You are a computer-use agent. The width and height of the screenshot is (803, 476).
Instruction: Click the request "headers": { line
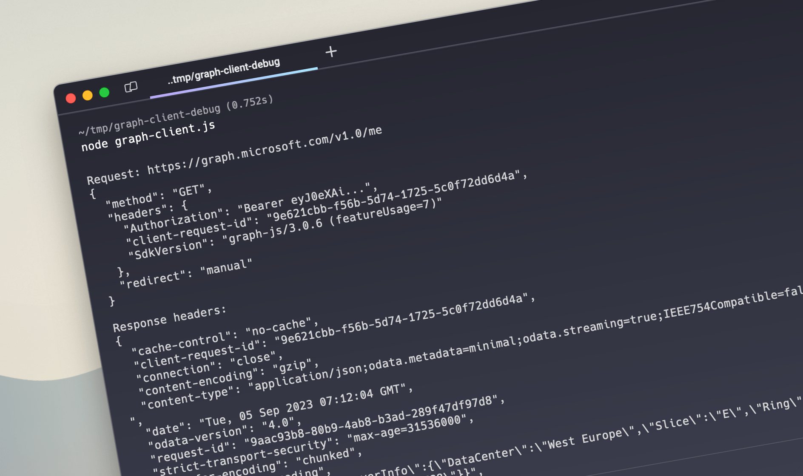pos(148,211)
